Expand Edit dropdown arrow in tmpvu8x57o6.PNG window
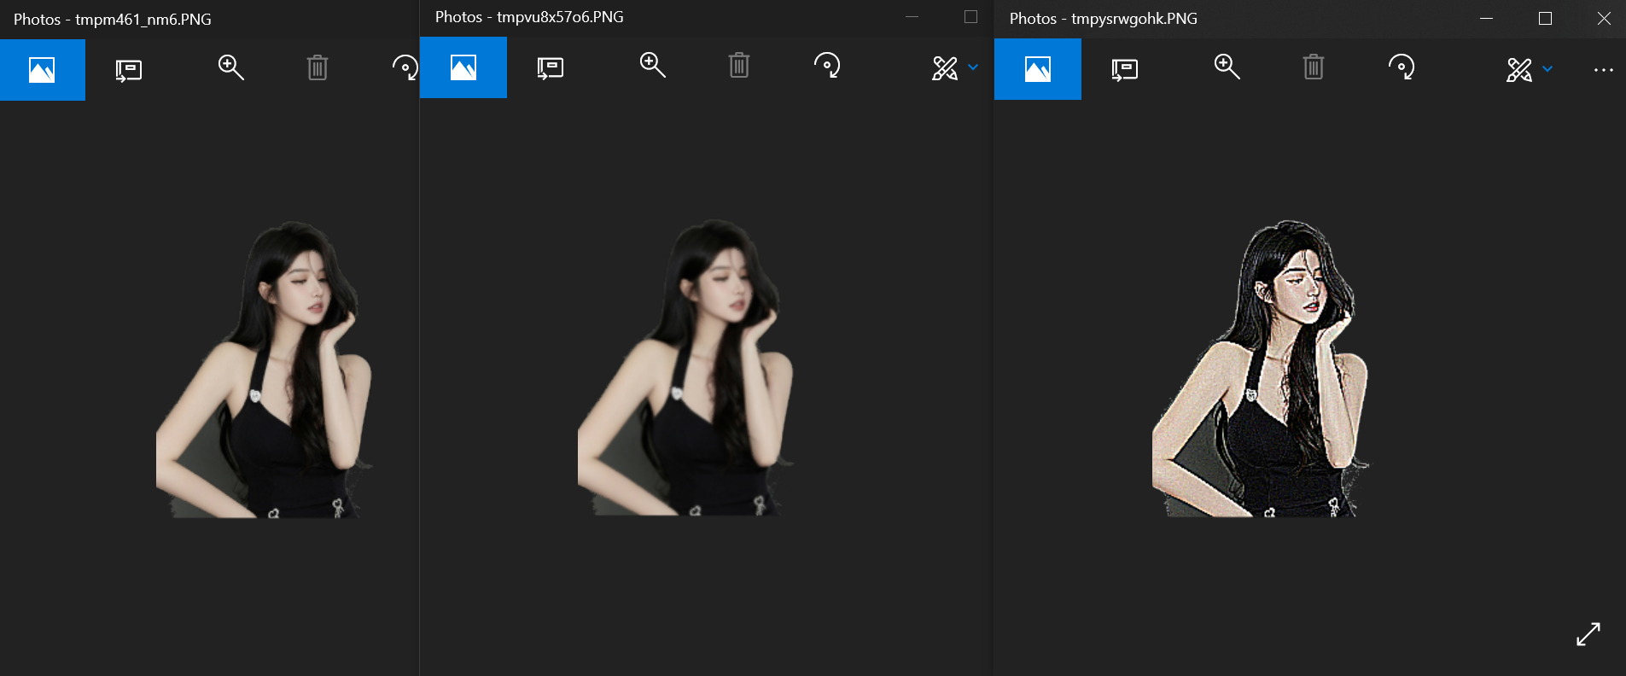Image resolution: width=1626 pixels, height=676 pixels. (973, 67)
